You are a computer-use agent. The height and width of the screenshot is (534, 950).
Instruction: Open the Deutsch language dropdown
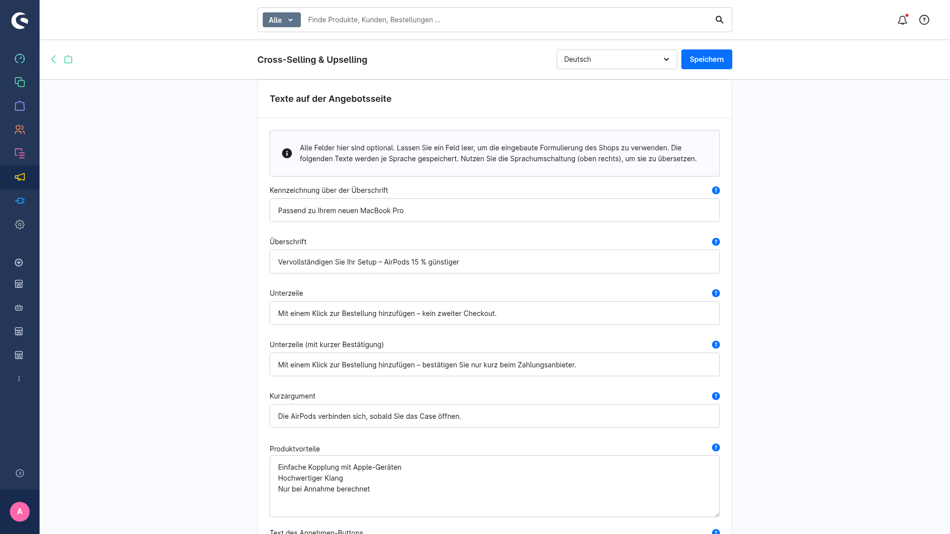[617, 59]
